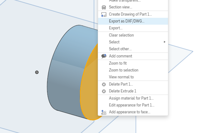Click the Add appearance to face icon
This screenshot has height=133, width=208.
point(104,112)
